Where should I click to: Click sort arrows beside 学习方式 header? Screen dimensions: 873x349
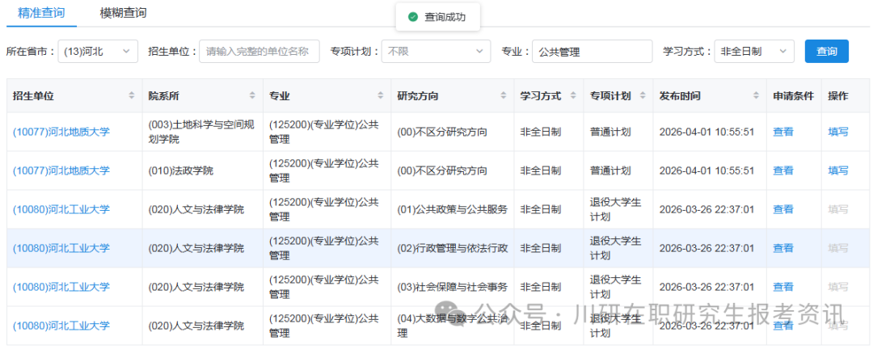click(573, 96)
